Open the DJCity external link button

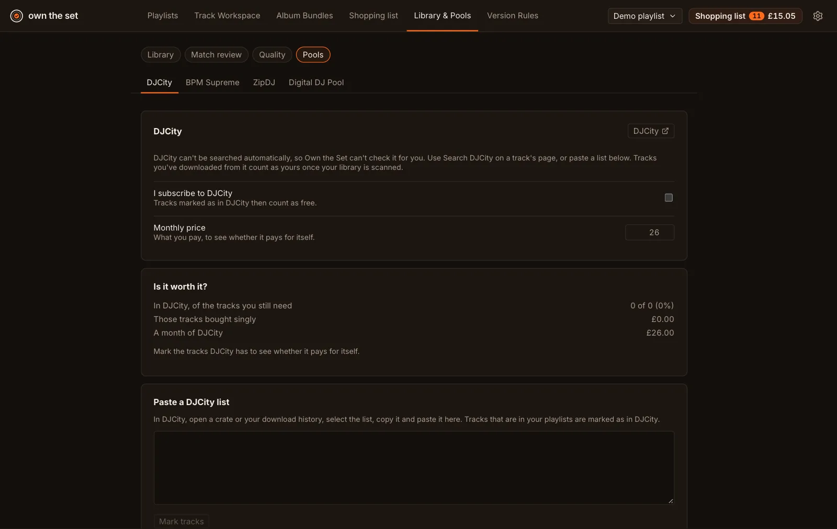(651, 131)
